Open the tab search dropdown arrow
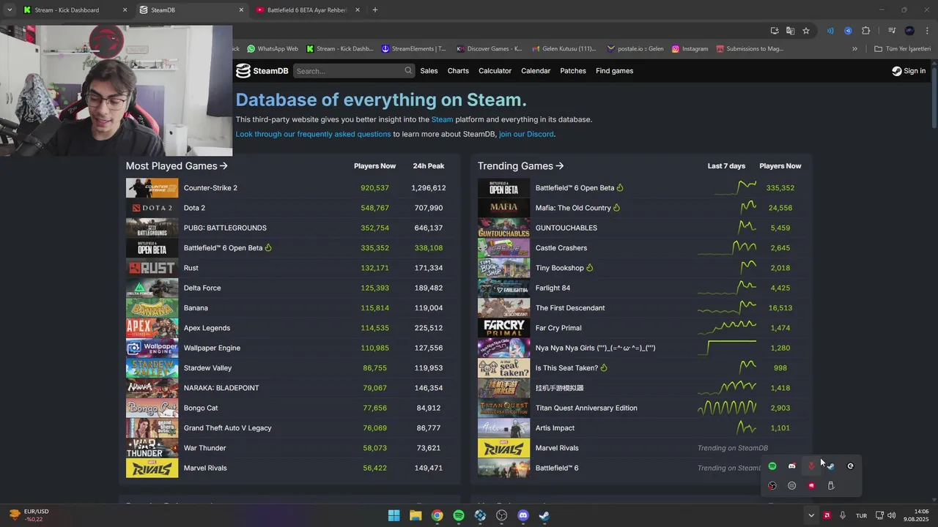Screen dimensions: 938x527 pyautogui.click(x=10, y=10)
